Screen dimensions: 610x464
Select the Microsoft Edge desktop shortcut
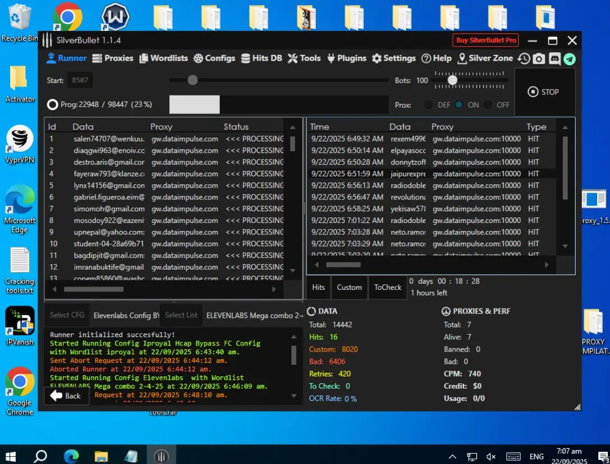point(20,209)
